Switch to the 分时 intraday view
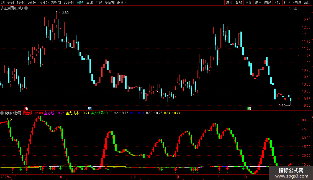 (11, 2)
